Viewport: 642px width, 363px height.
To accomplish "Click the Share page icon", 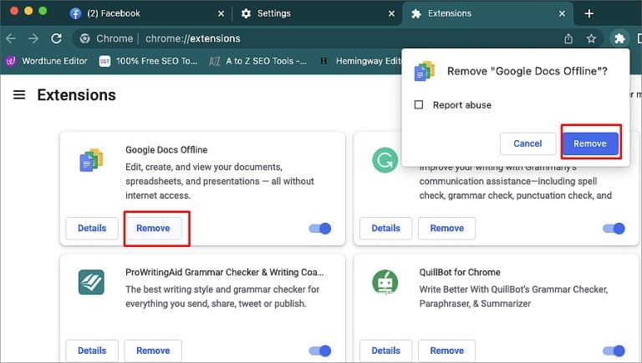I will tap(568, 38).
